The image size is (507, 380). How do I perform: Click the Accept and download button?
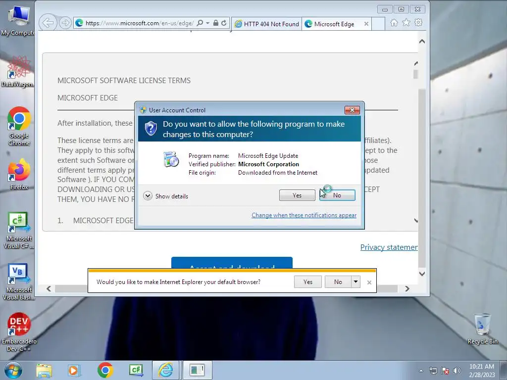tap(232, 263)
